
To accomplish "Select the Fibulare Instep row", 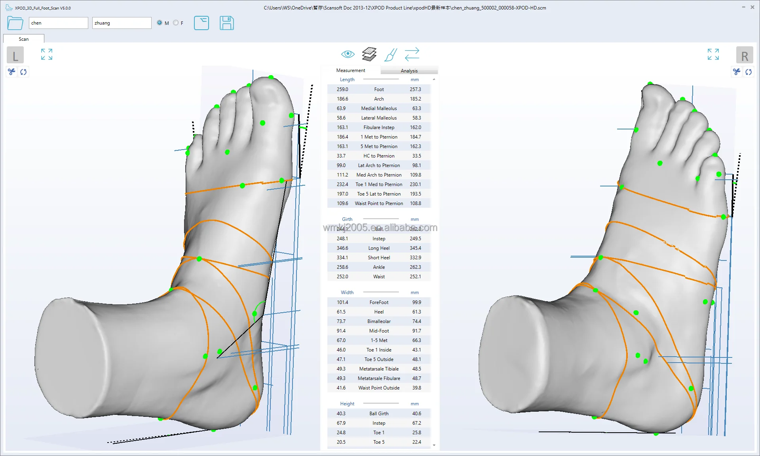I will click(x=379, y=127).
